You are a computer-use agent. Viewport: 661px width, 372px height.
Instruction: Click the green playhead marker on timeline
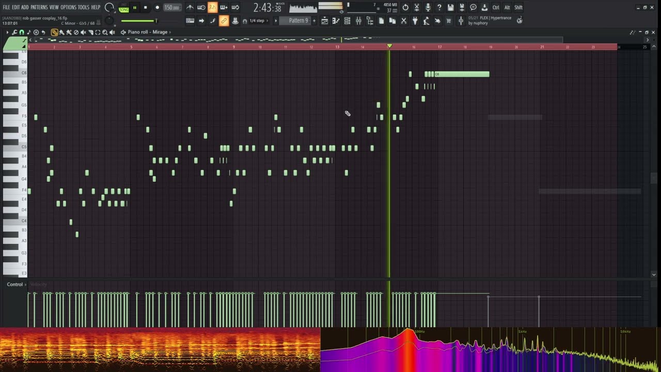tap(389, 46)
